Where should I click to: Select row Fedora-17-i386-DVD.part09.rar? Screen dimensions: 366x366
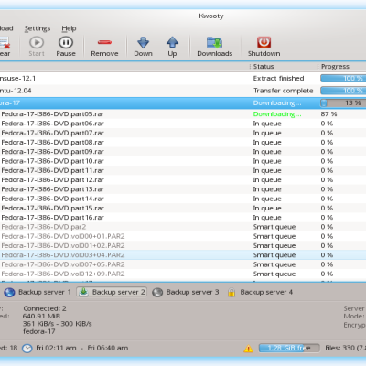pos(183,152)
